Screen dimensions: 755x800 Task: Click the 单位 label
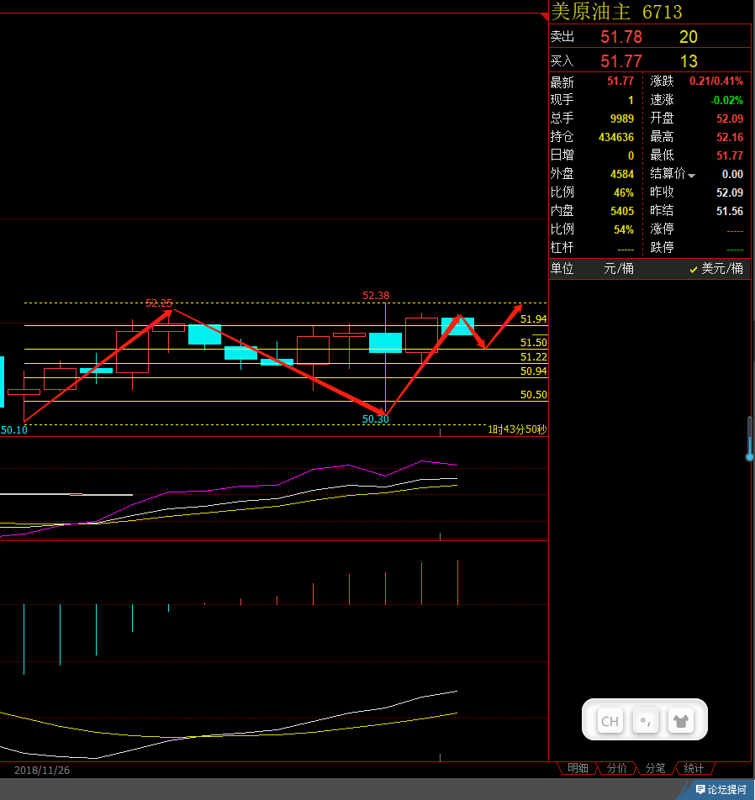[x=562, y=268]
